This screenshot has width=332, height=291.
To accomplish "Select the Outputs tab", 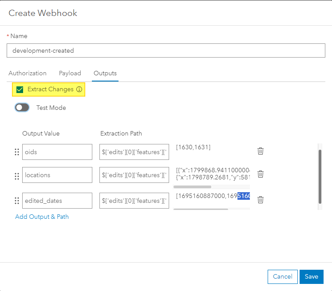I will [x=105, y=73].
